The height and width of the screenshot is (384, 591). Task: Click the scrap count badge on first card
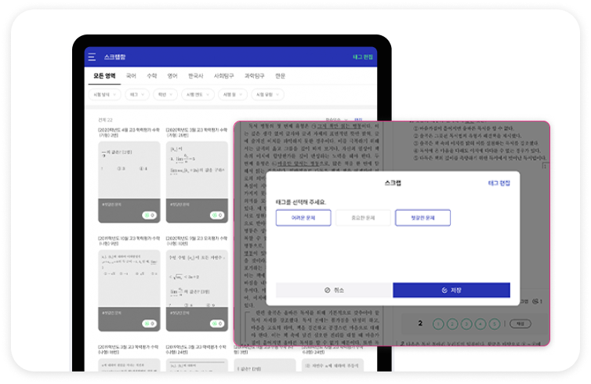[149, 215]
